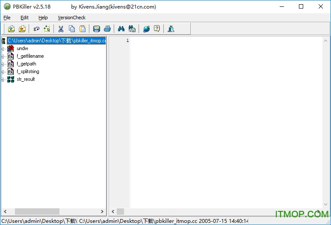Click the Exit door toolbar icon
Viewport: 331px width, 225px height.
171,29
